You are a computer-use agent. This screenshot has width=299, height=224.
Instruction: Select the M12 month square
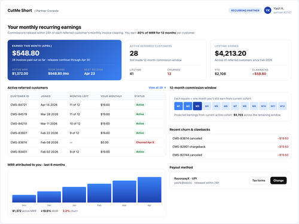282,106
